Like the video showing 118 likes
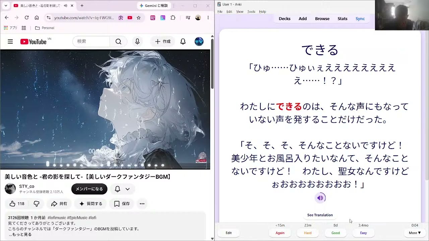The height and width of the screenshot is (241, 429). (x=17, y=204)
